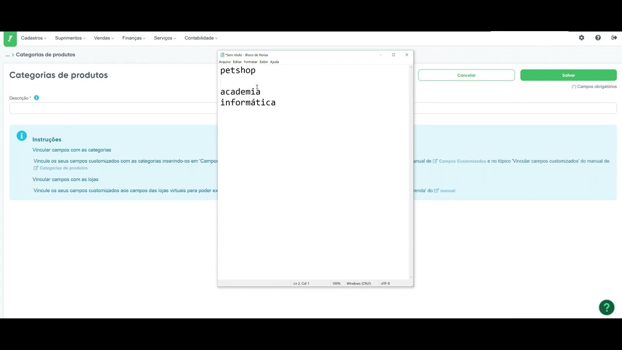Click the logout icon in header
622x350 pixels.
[614, 38]
